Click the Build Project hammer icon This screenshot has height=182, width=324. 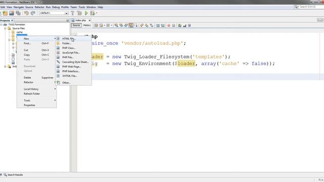(x=73, y=13)
